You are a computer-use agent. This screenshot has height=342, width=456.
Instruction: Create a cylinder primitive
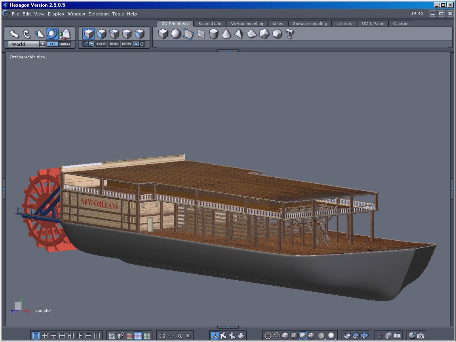[214, 34]
